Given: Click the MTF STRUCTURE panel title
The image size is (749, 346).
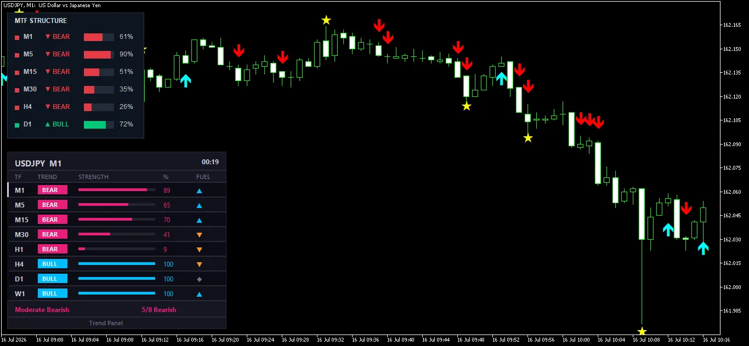Looking at the screenshot, I should click(41, 21).
